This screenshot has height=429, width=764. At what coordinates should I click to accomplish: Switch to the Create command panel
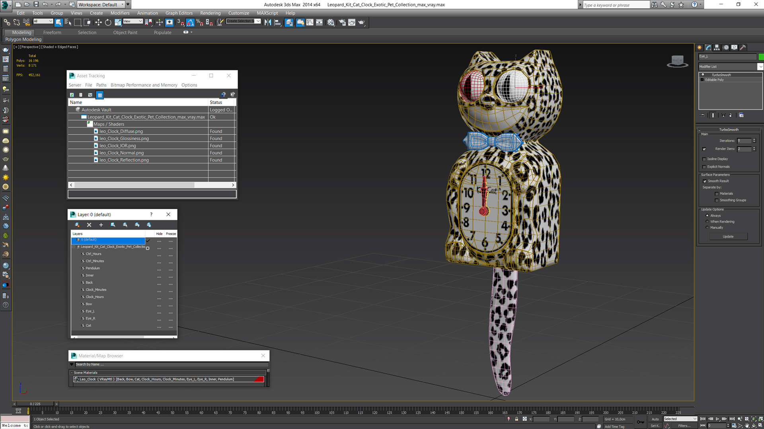(700, 47)
